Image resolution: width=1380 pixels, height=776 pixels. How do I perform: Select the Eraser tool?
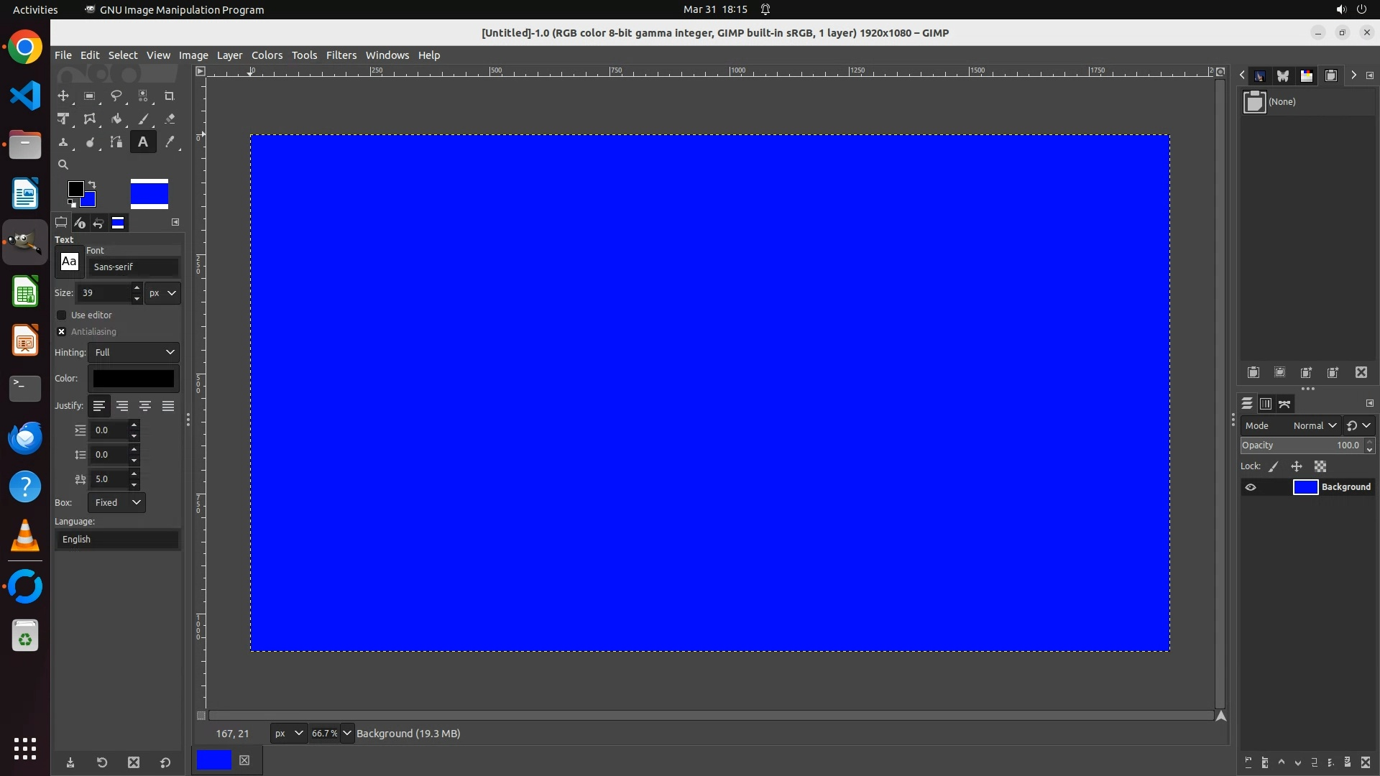170,119
